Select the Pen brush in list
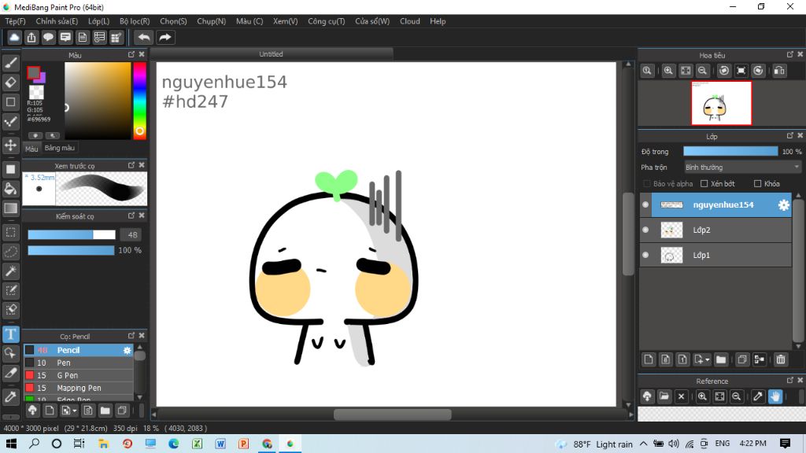Viewport: 806px width, 453px height. coord(79,363)
